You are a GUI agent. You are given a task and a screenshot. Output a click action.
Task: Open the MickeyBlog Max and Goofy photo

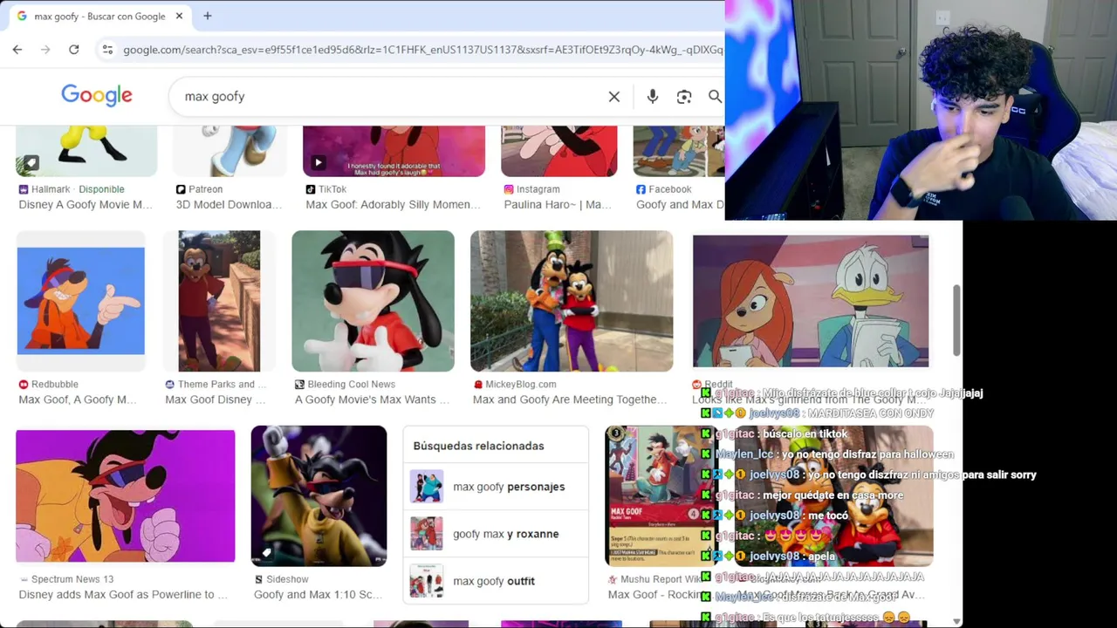click(572, 301)
